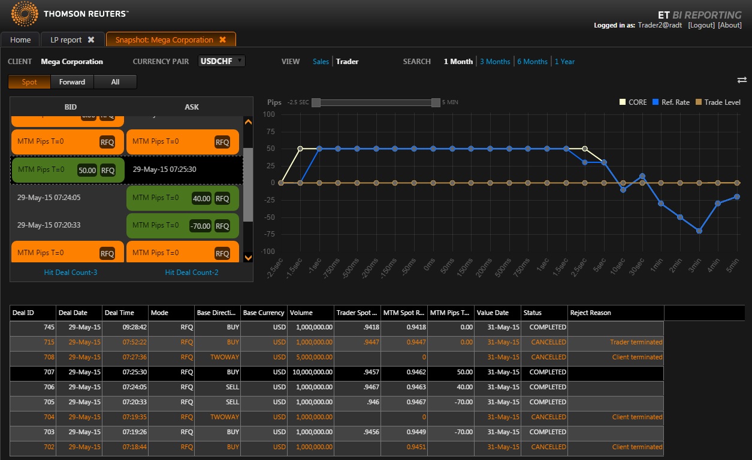Switch to the Home tab

(20, 40)
